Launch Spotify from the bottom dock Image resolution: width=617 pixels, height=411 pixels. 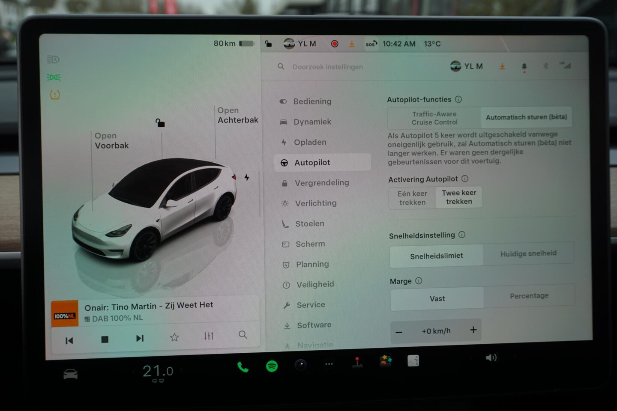[x=272, y=366]
